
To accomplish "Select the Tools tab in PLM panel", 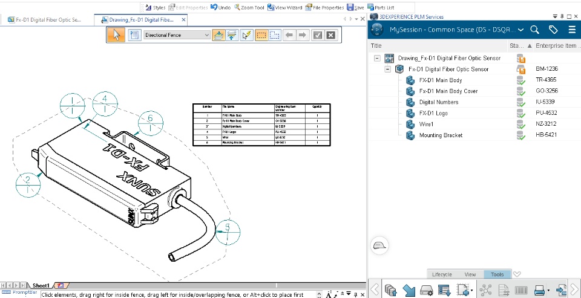I will click(497, 274).
